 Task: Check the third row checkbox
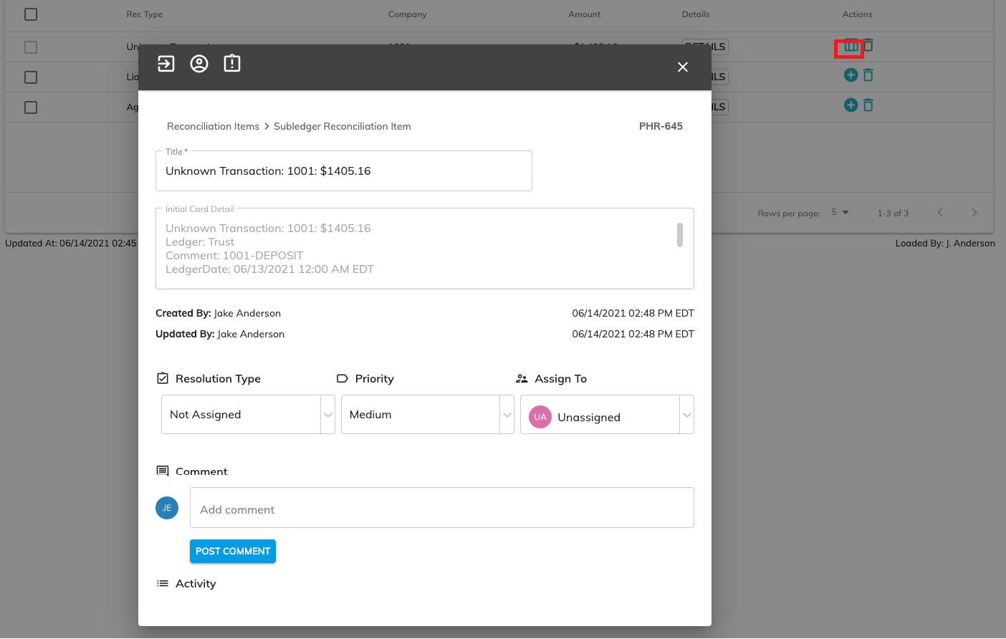[x=31, y=107]
